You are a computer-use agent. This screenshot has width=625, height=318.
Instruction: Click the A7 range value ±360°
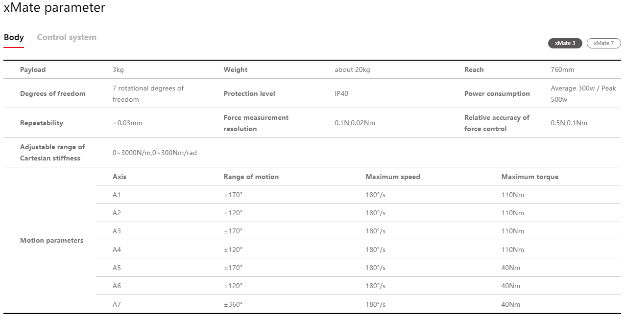click(x=233, y=304)
